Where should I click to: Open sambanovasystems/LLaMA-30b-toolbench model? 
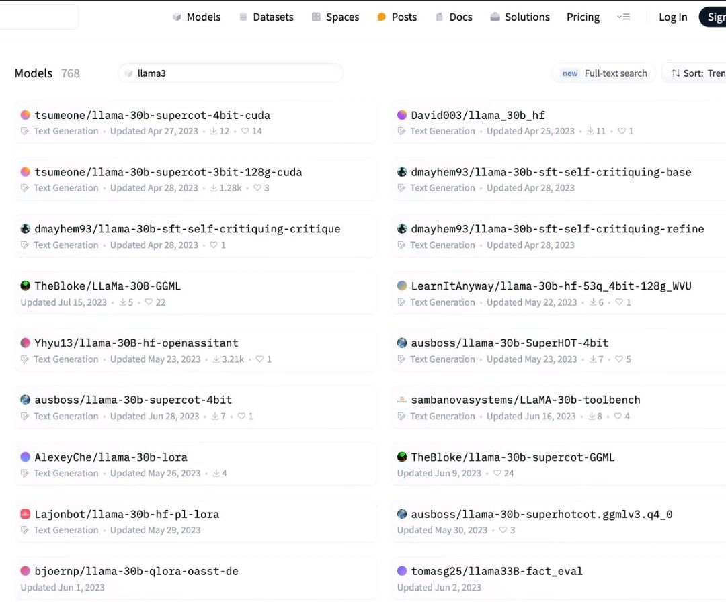(559, 407)
